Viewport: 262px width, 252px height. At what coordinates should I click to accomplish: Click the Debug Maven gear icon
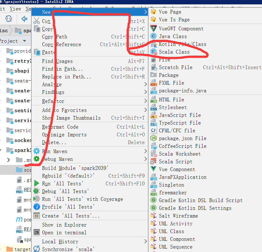(x=37, y=159)
